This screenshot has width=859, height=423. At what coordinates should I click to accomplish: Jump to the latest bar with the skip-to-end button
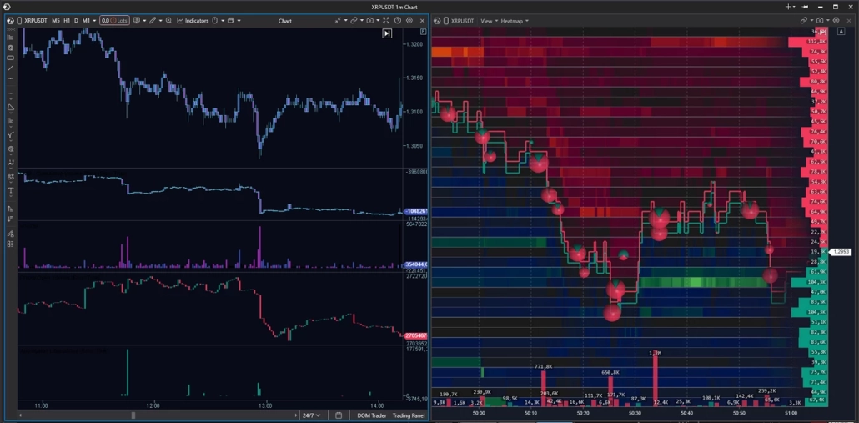coord(387,33)
